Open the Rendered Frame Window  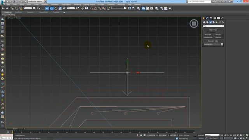(166, 8)
